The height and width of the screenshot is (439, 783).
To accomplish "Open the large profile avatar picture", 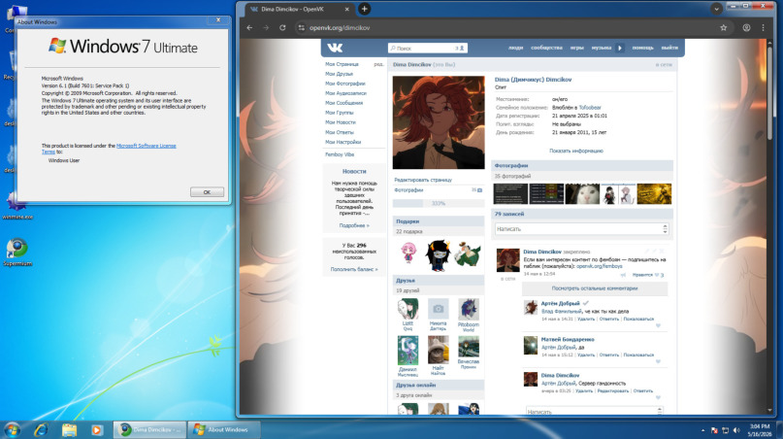I will (x=439, y=122).
